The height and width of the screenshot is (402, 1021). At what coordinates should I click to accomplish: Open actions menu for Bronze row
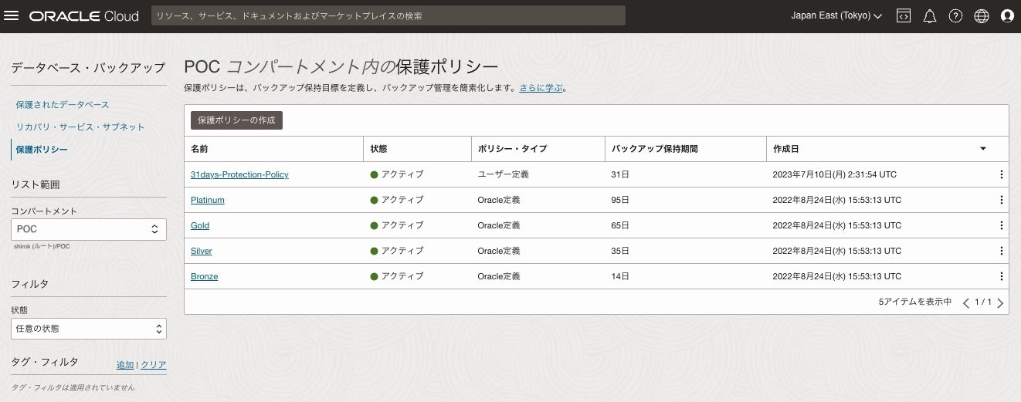pos(1002,276)
